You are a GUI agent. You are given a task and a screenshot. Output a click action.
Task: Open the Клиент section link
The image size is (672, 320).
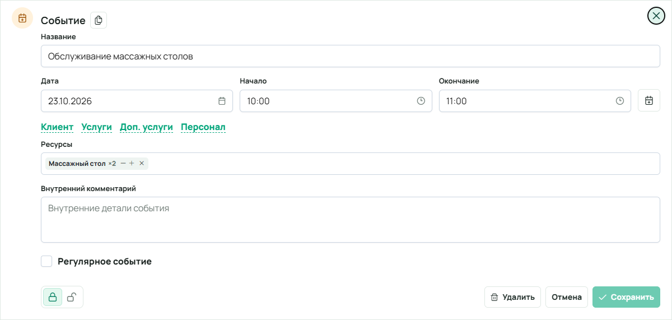point(57,127)
